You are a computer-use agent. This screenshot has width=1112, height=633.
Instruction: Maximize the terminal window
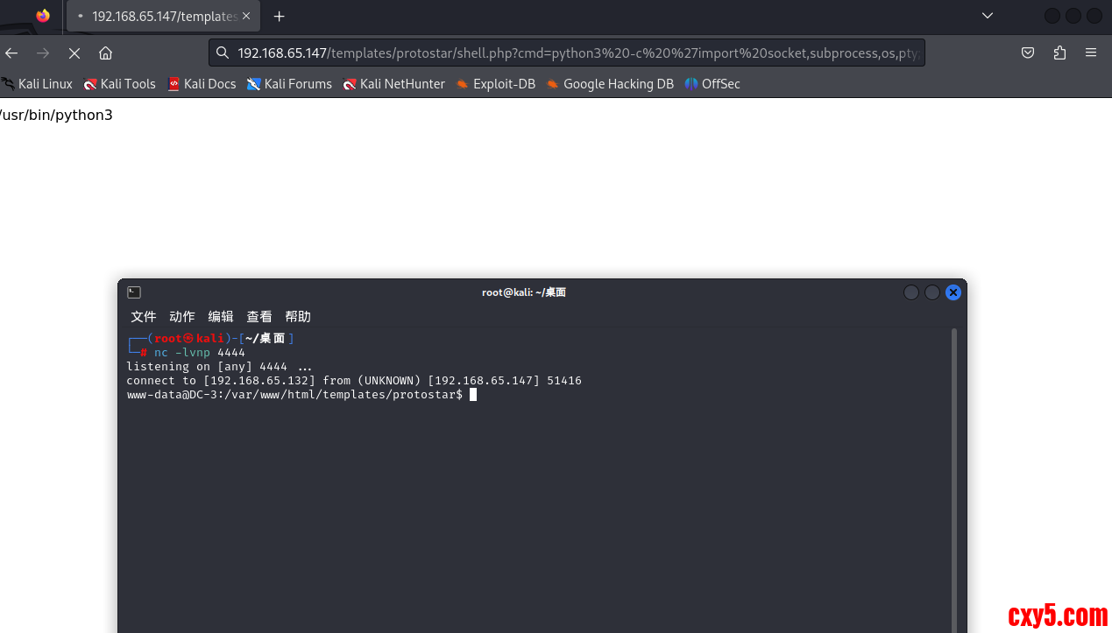932,292
